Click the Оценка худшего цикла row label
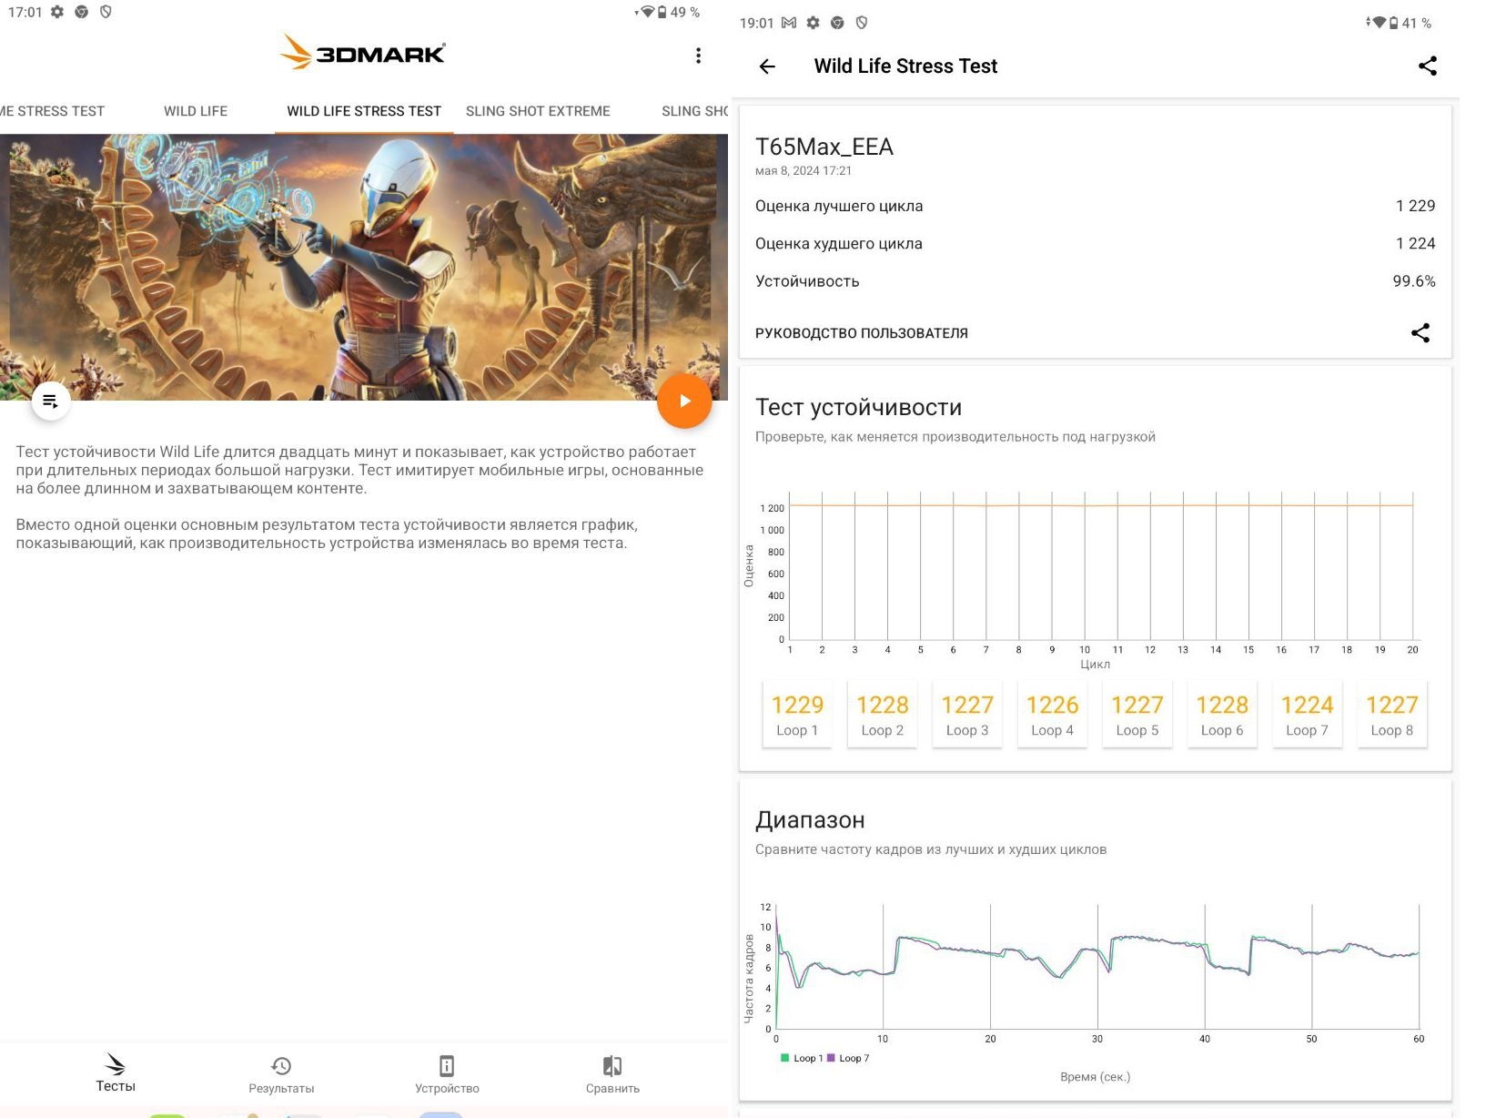 [x=839, y=244]
